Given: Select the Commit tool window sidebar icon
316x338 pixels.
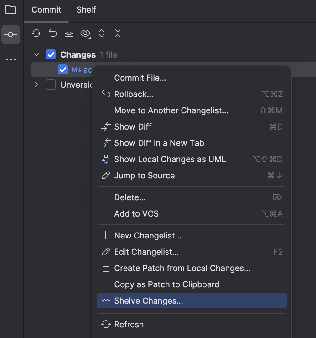Looking at the screenshot, I should tap(11, 34).
